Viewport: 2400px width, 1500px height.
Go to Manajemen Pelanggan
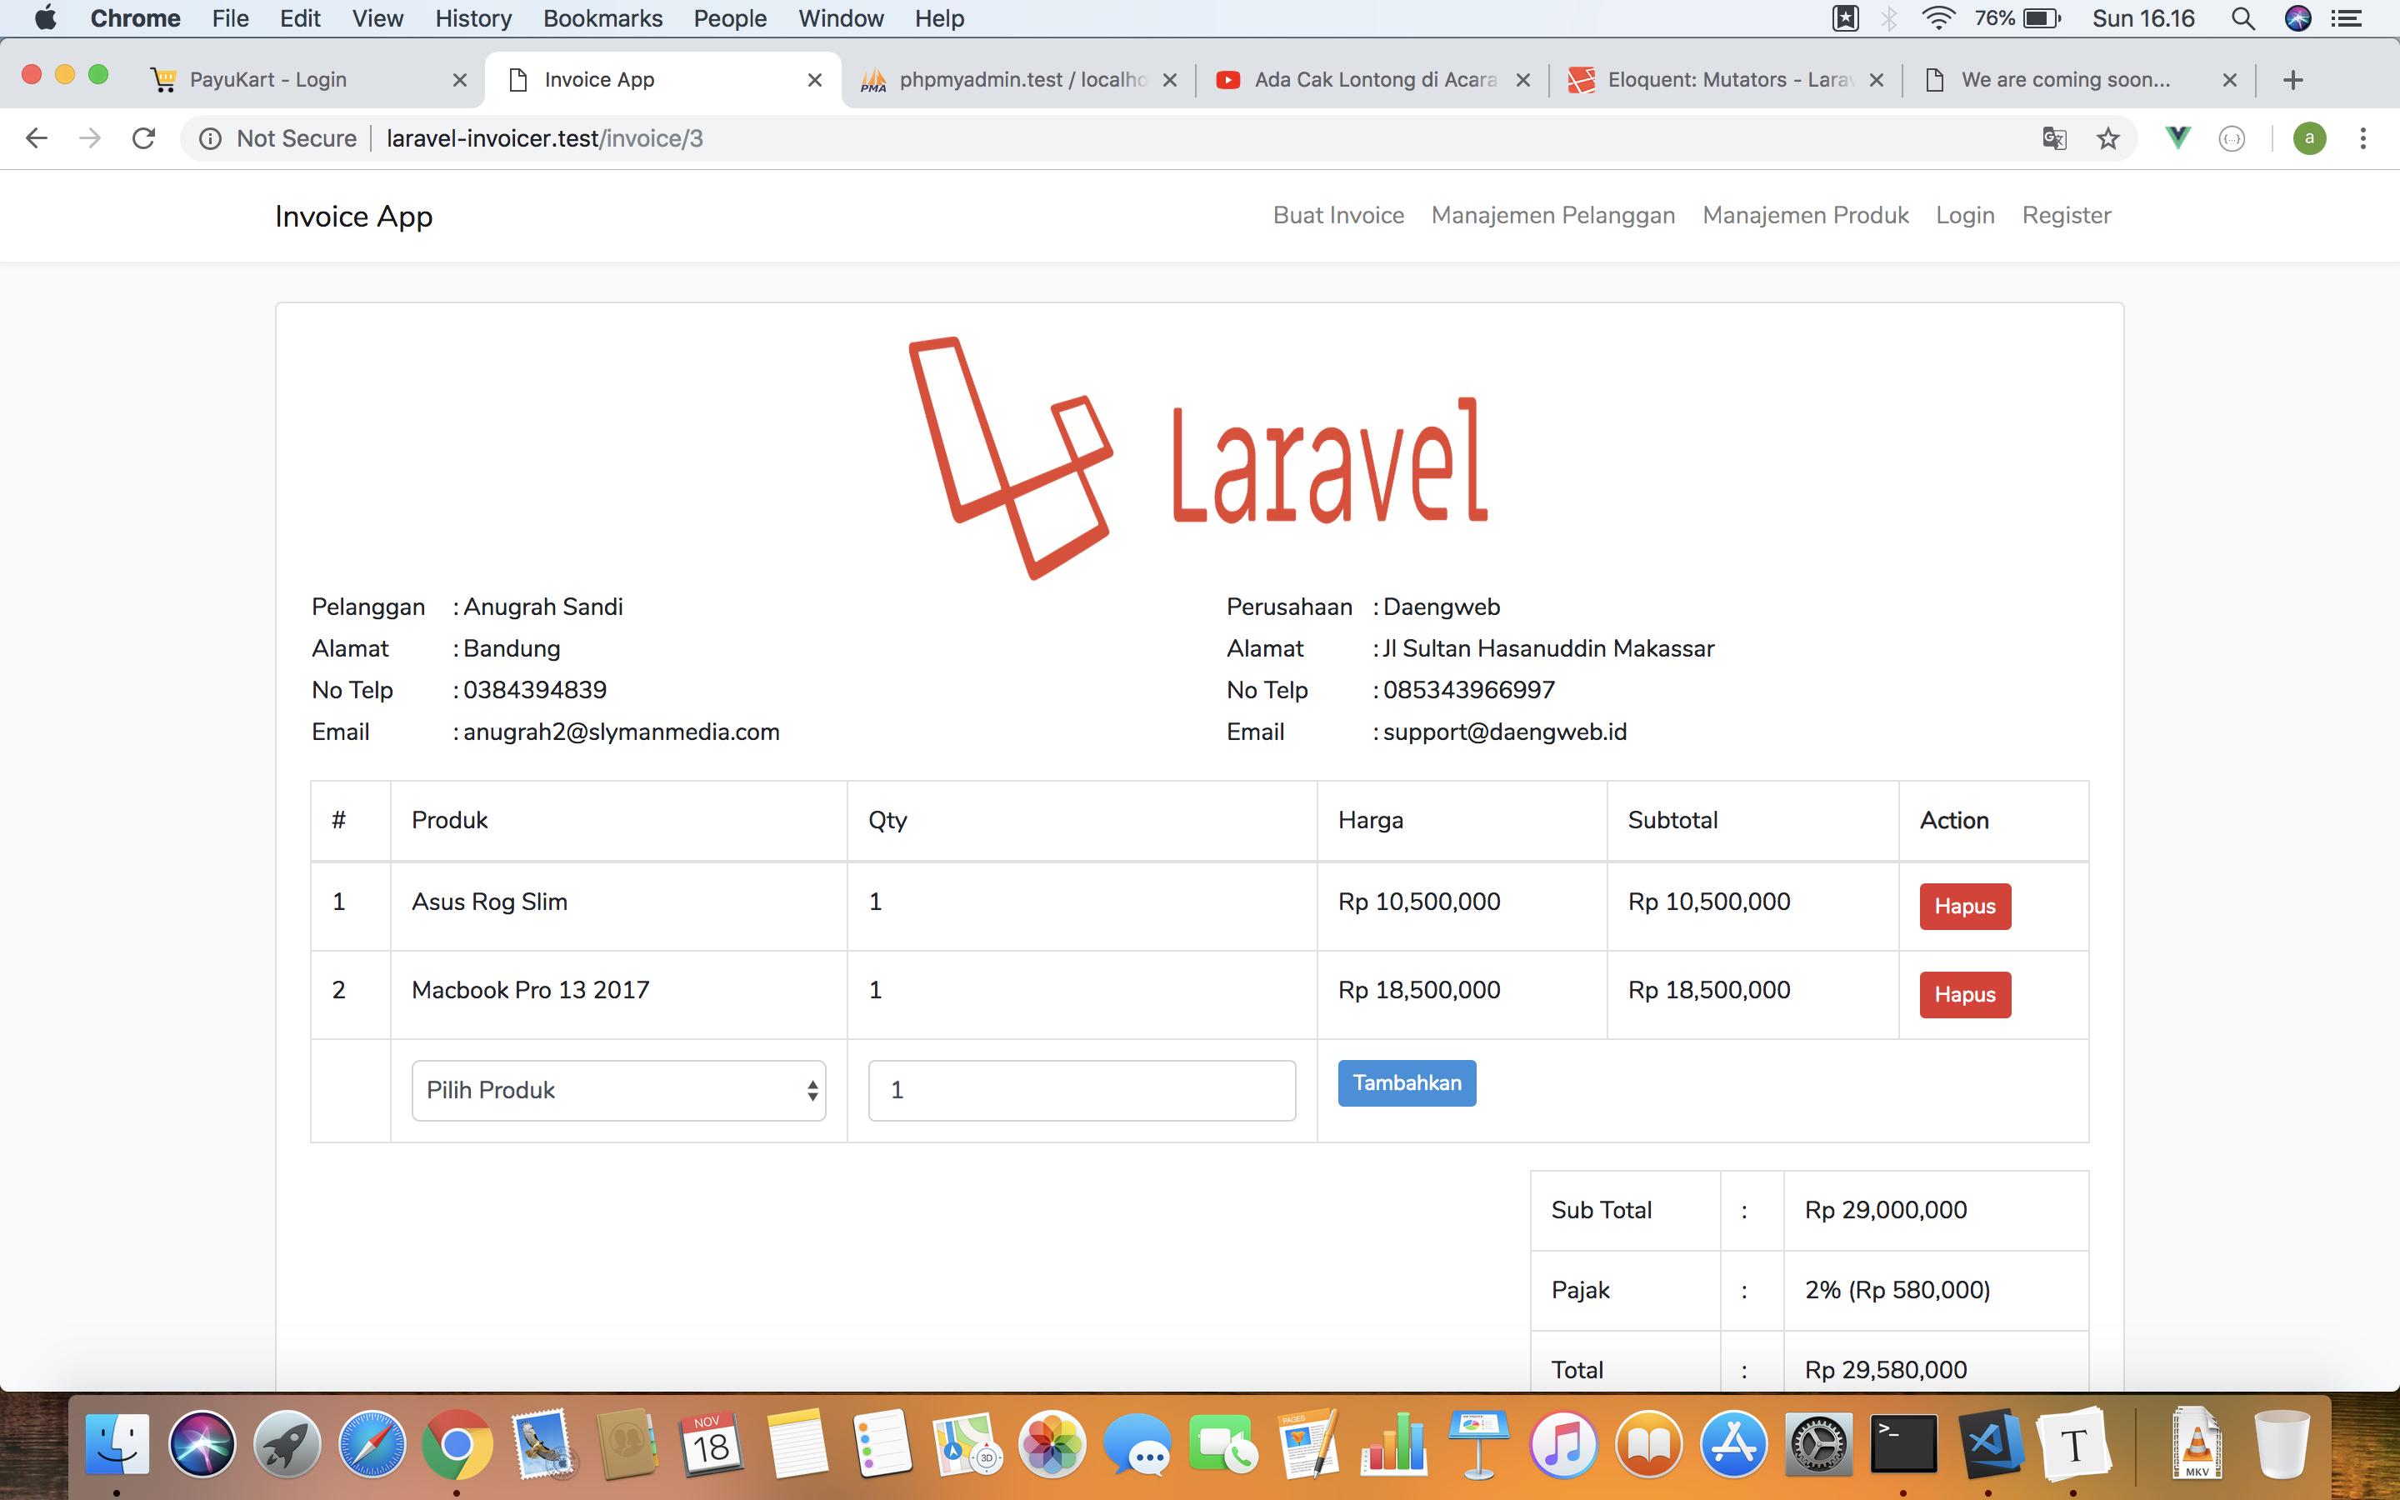1553,215
